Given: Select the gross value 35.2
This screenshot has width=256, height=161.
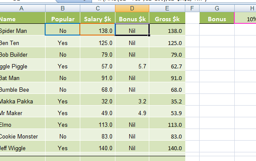Looking at the screenshot, I should (167, 100).
